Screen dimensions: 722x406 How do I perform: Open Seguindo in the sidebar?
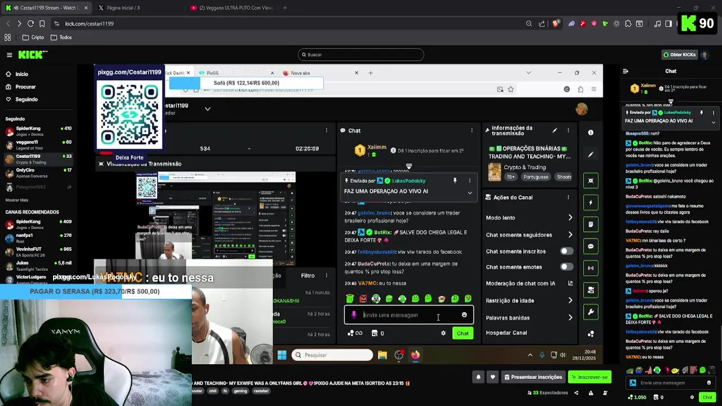point(27,99)
